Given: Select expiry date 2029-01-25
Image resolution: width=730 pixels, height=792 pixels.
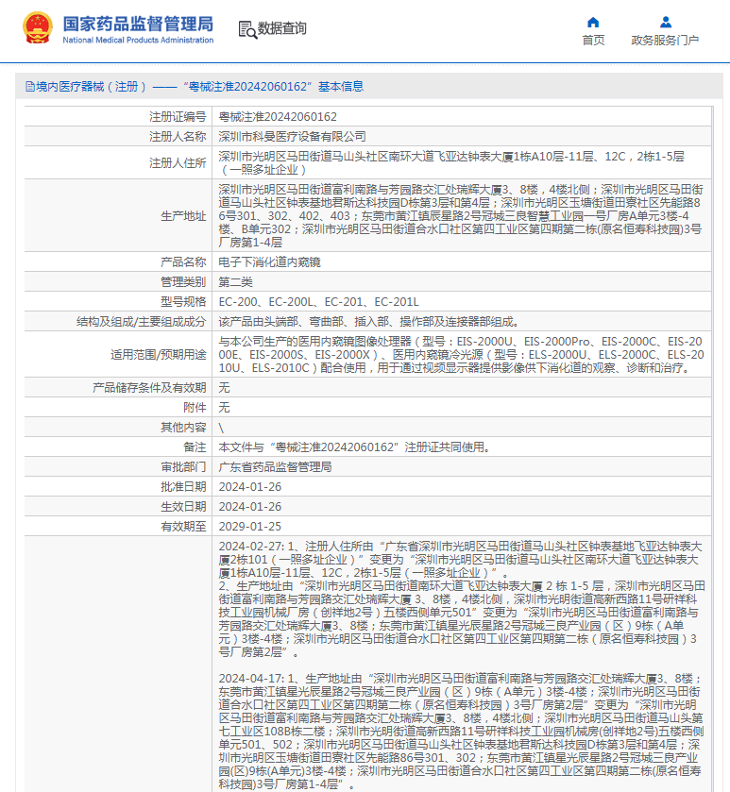Looking at the screenshot, I should 250,527.
